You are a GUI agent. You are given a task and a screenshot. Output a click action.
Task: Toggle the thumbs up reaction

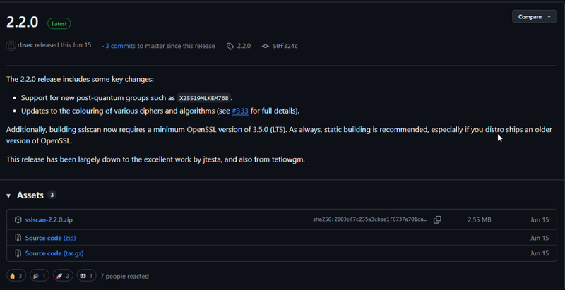[x=16, y=276]
